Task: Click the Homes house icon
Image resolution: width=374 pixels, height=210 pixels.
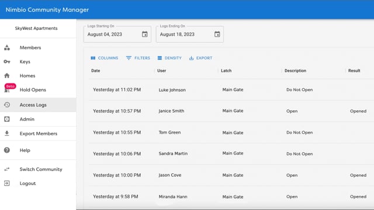Action: point(7,76)
